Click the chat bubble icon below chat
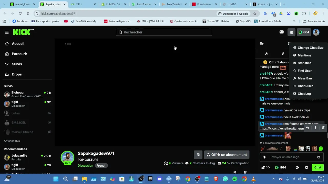The width and height of the screenshot is (328, 184). coord(297,168)
